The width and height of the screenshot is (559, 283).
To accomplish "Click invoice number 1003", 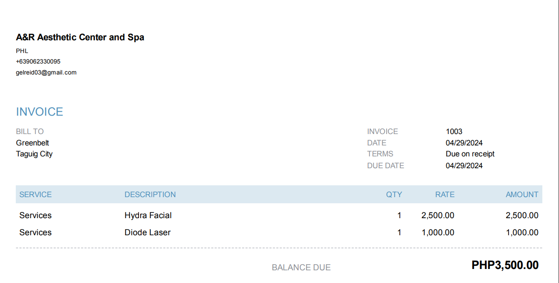I will 454,131.
